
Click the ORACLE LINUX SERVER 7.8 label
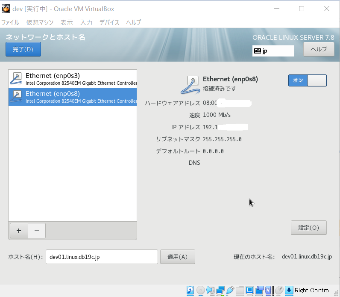click(293, 37)
